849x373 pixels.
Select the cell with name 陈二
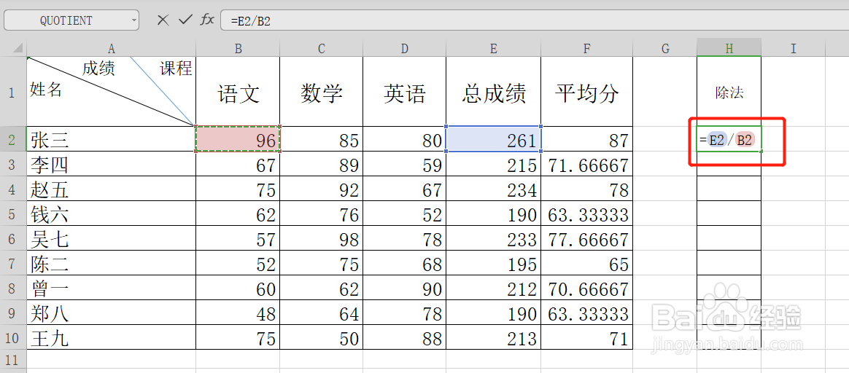111,263
